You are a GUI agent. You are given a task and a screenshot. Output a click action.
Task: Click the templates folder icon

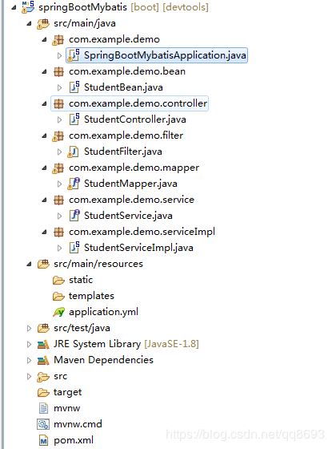pos(58,296)
